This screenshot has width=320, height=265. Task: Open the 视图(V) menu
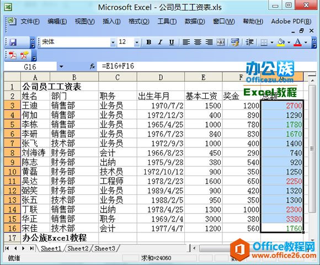pyautogui.click(x=85, y=22)
